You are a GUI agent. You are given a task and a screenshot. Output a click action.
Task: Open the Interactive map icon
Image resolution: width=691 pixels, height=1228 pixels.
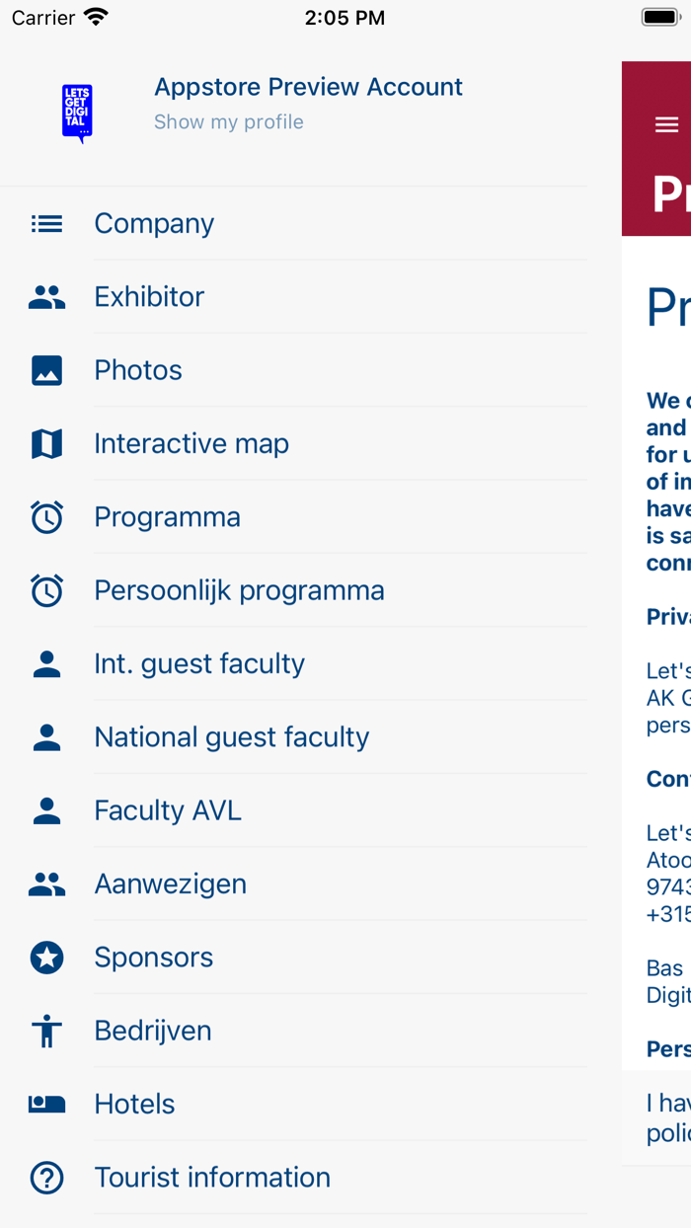click(x=46, y=442)
